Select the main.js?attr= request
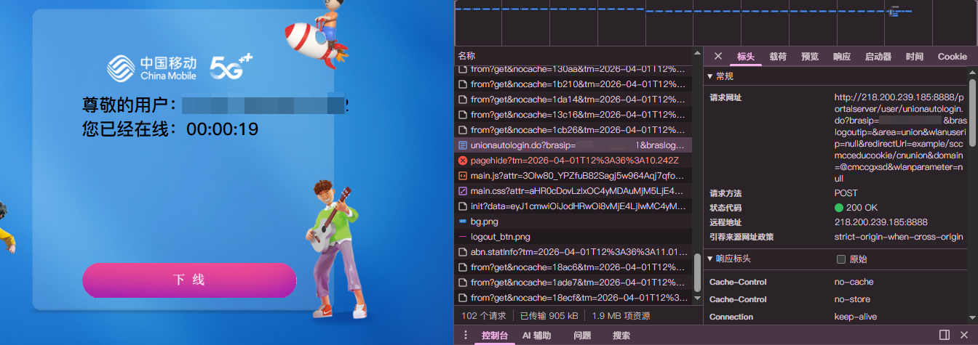The height and width of the screenshot is (345, 978). coord(575,176)
